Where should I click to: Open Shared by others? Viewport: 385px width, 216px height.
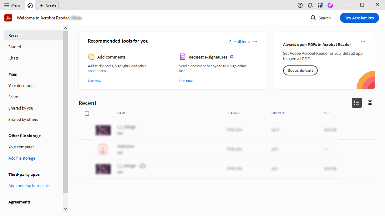(23, 120)
